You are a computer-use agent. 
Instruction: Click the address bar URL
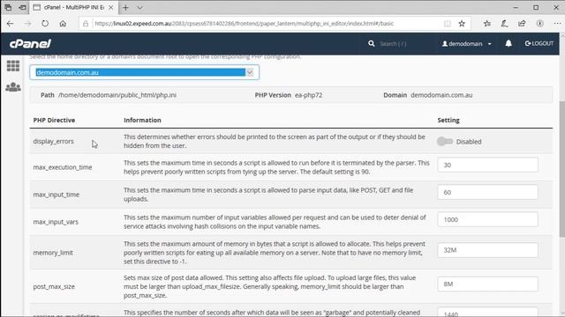tap(244, 24)
